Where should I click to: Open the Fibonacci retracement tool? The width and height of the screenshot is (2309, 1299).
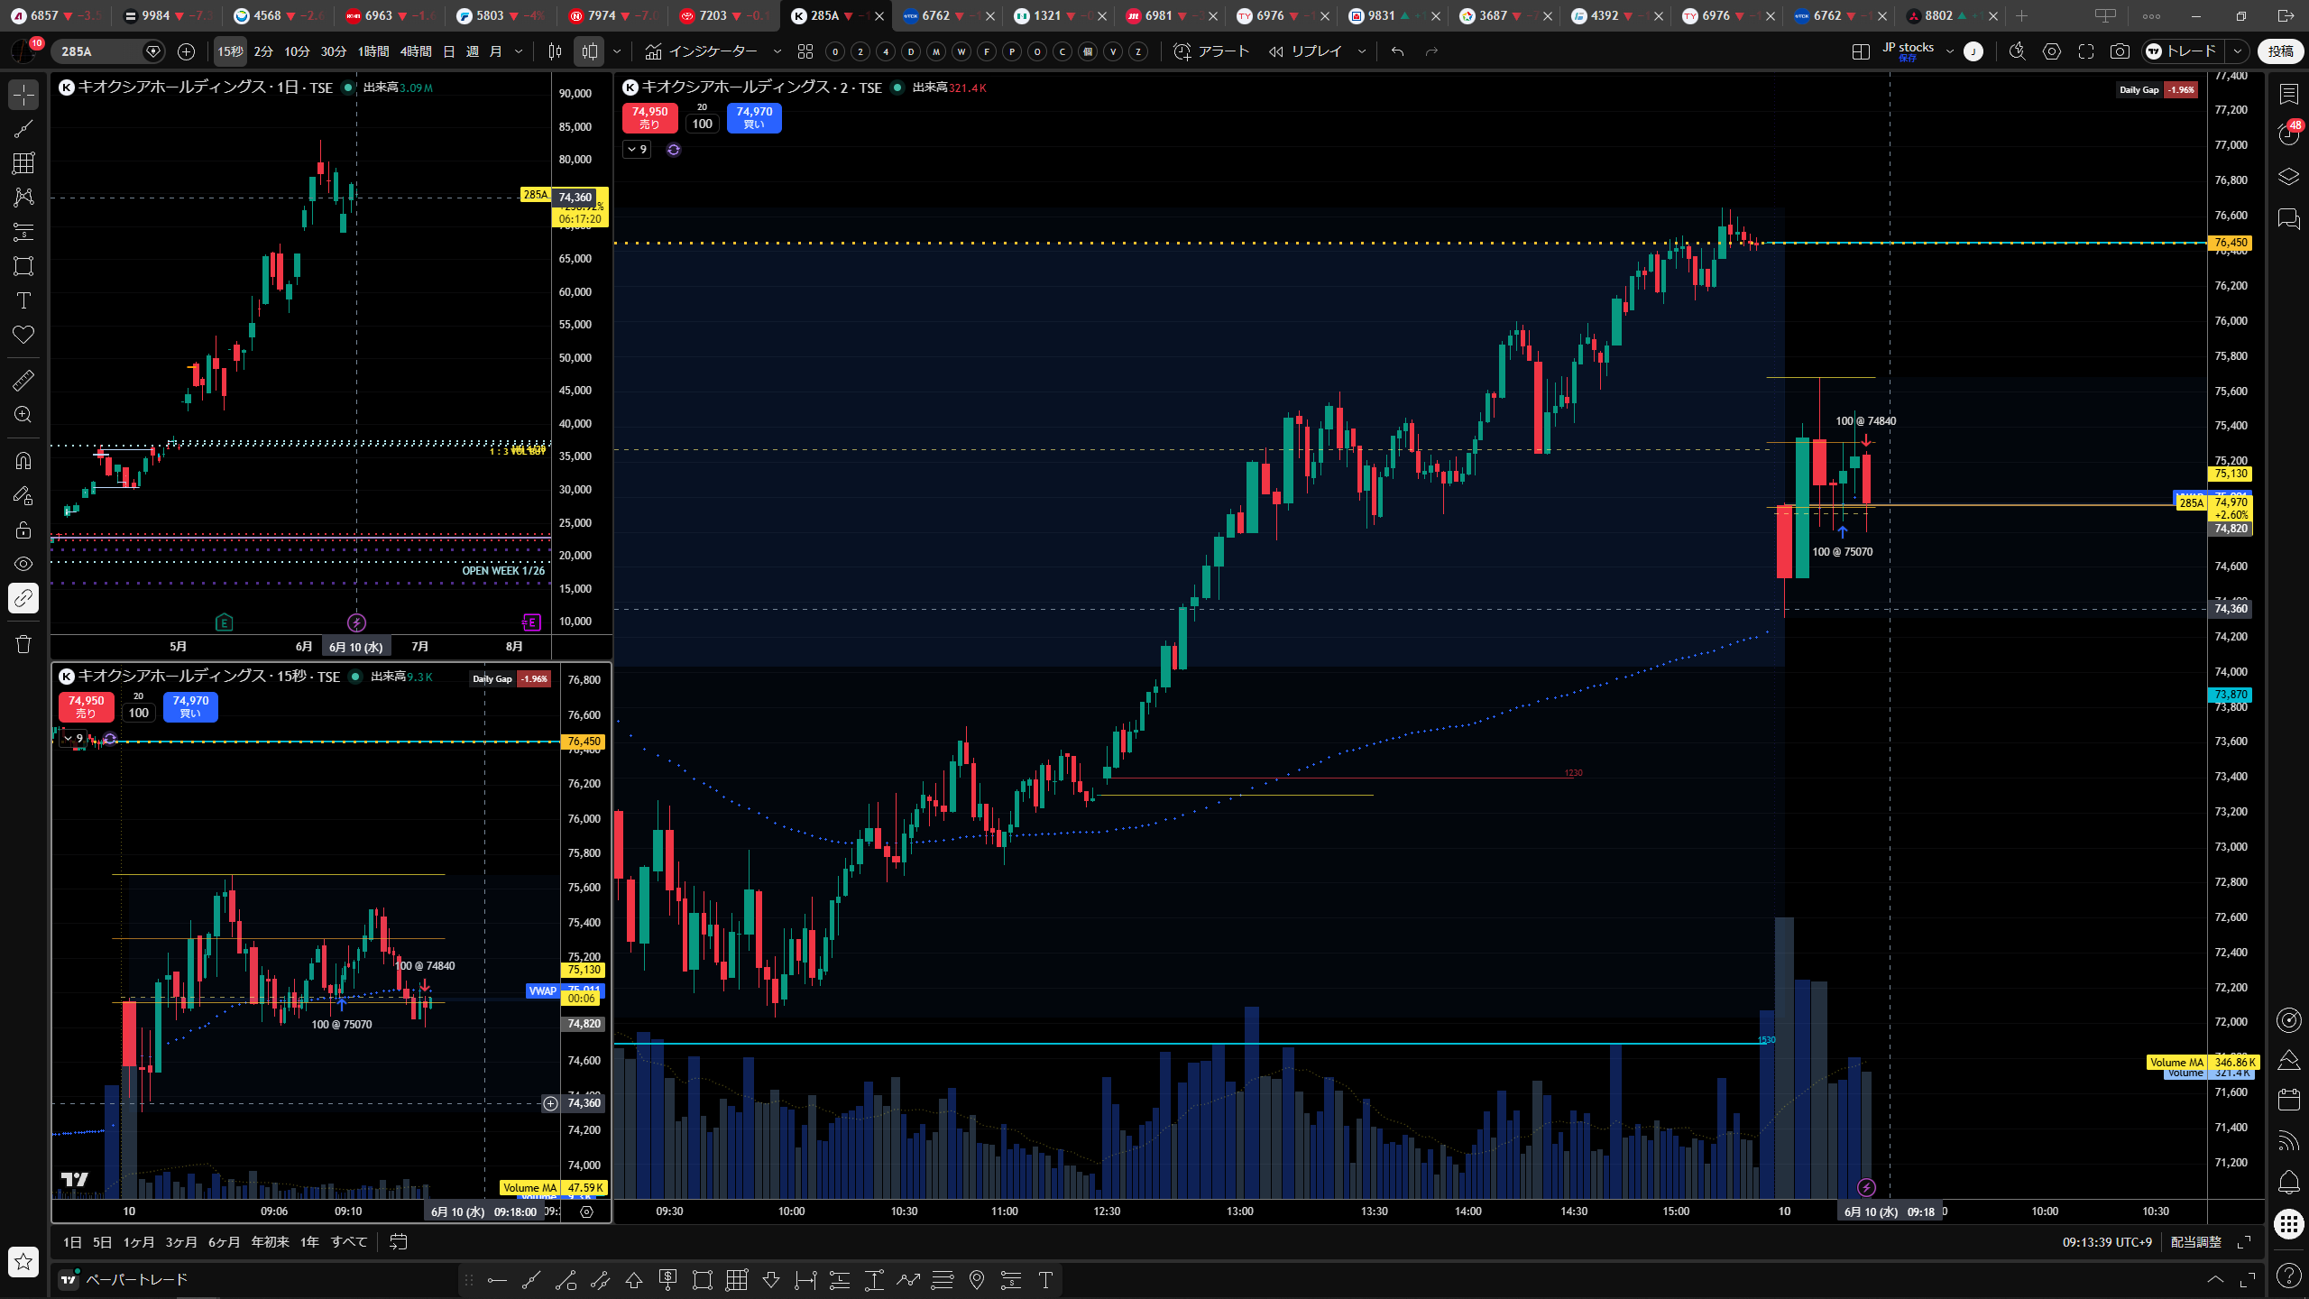[x=23, y=163]
